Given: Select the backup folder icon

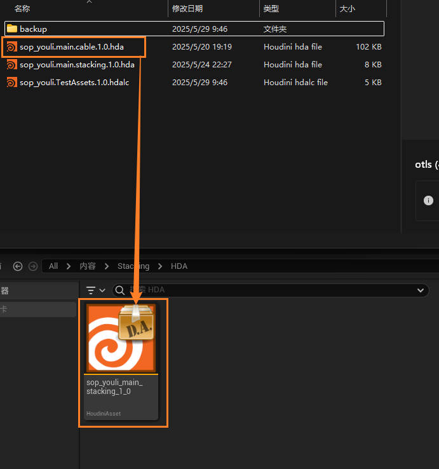Looking at the screenshot, I should click(x=11, y=29).
